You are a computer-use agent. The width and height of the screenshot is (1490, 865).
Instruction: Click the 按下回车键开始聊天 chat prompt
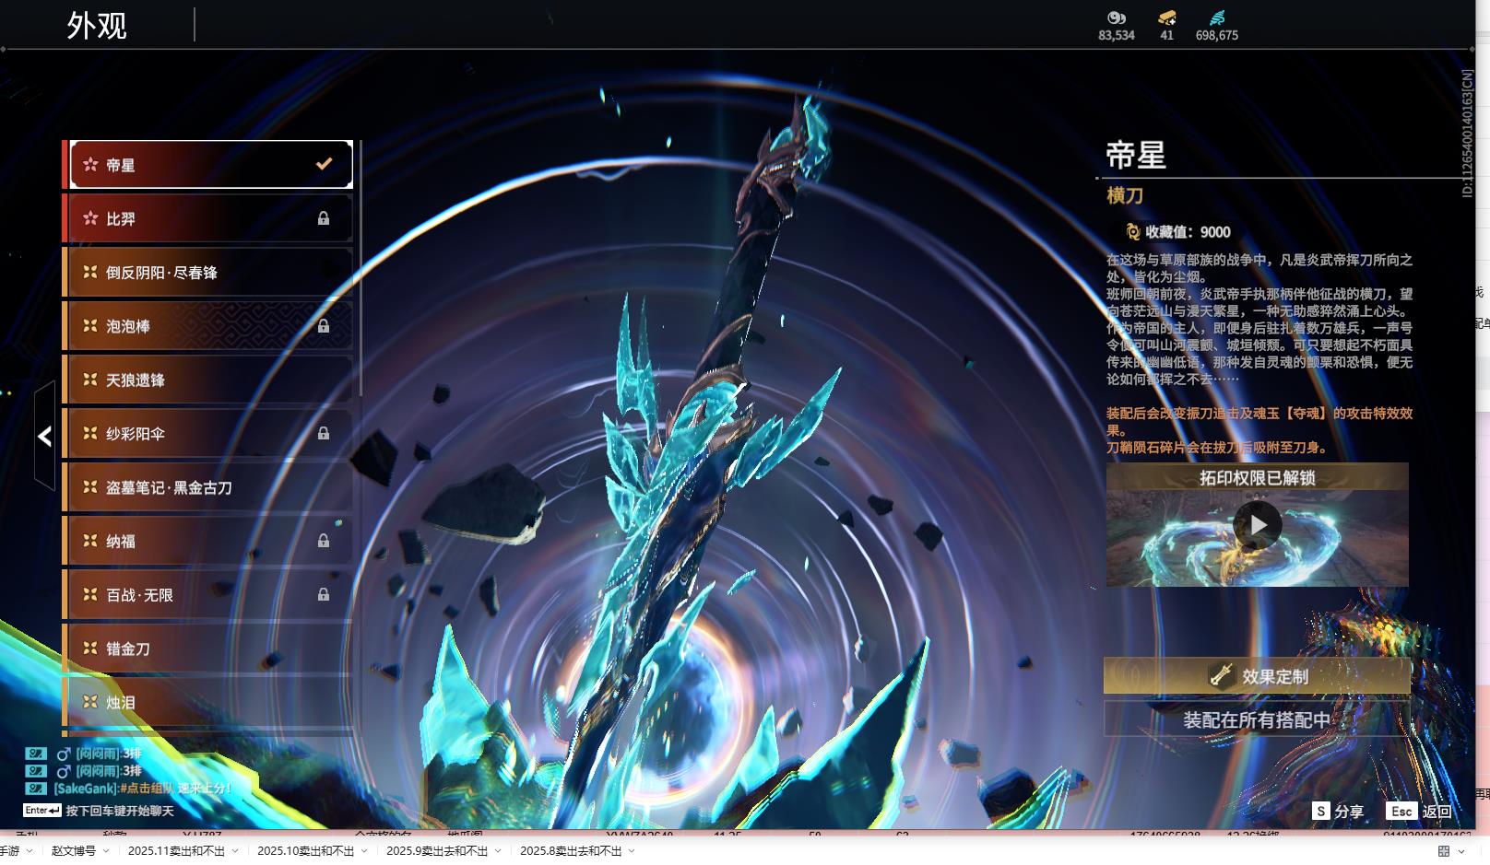pyautogui.click(x=120, y=811)
